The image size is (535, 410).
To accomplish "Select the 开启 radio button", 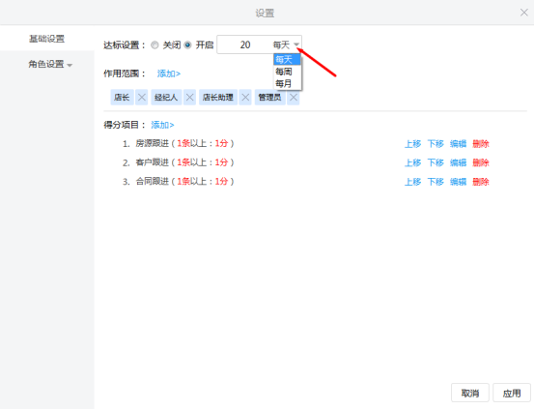I will [187, 45].
